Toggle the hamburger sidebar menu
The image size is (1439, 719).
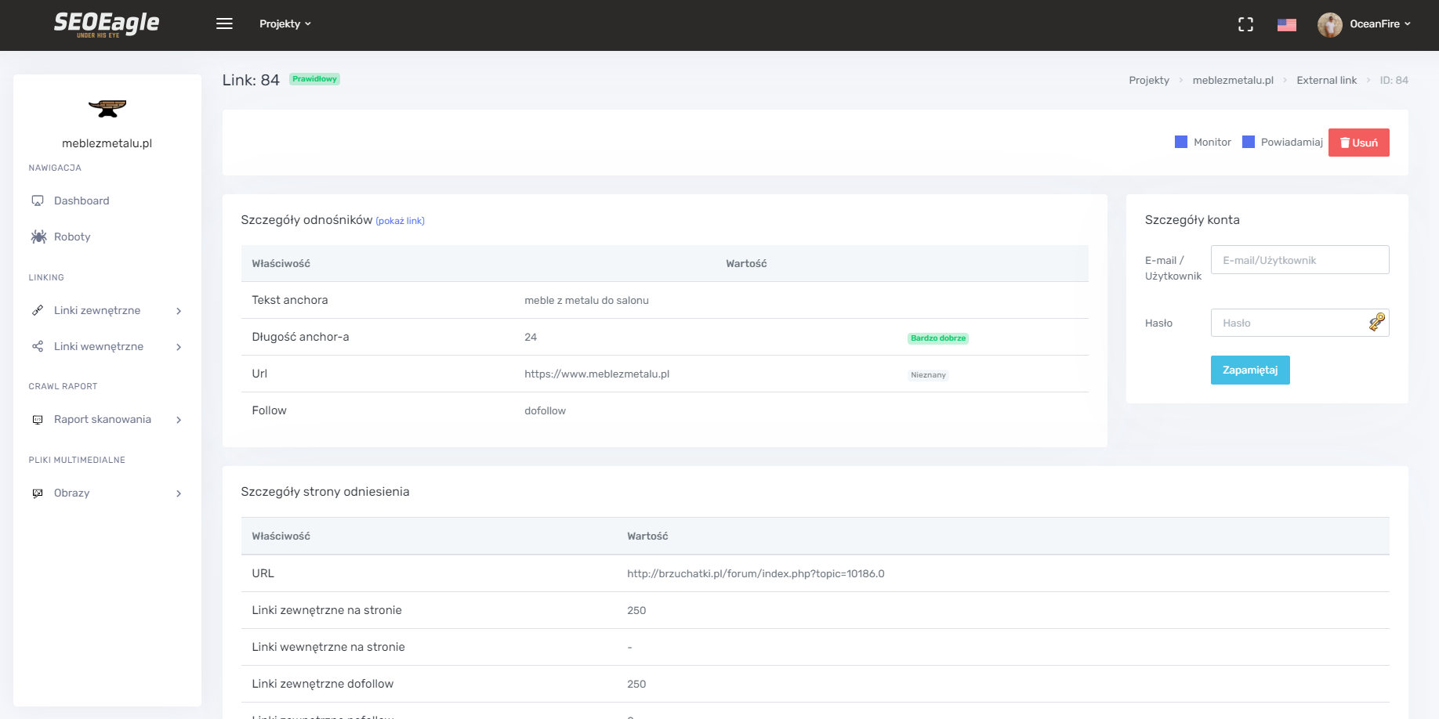(224, 23)
